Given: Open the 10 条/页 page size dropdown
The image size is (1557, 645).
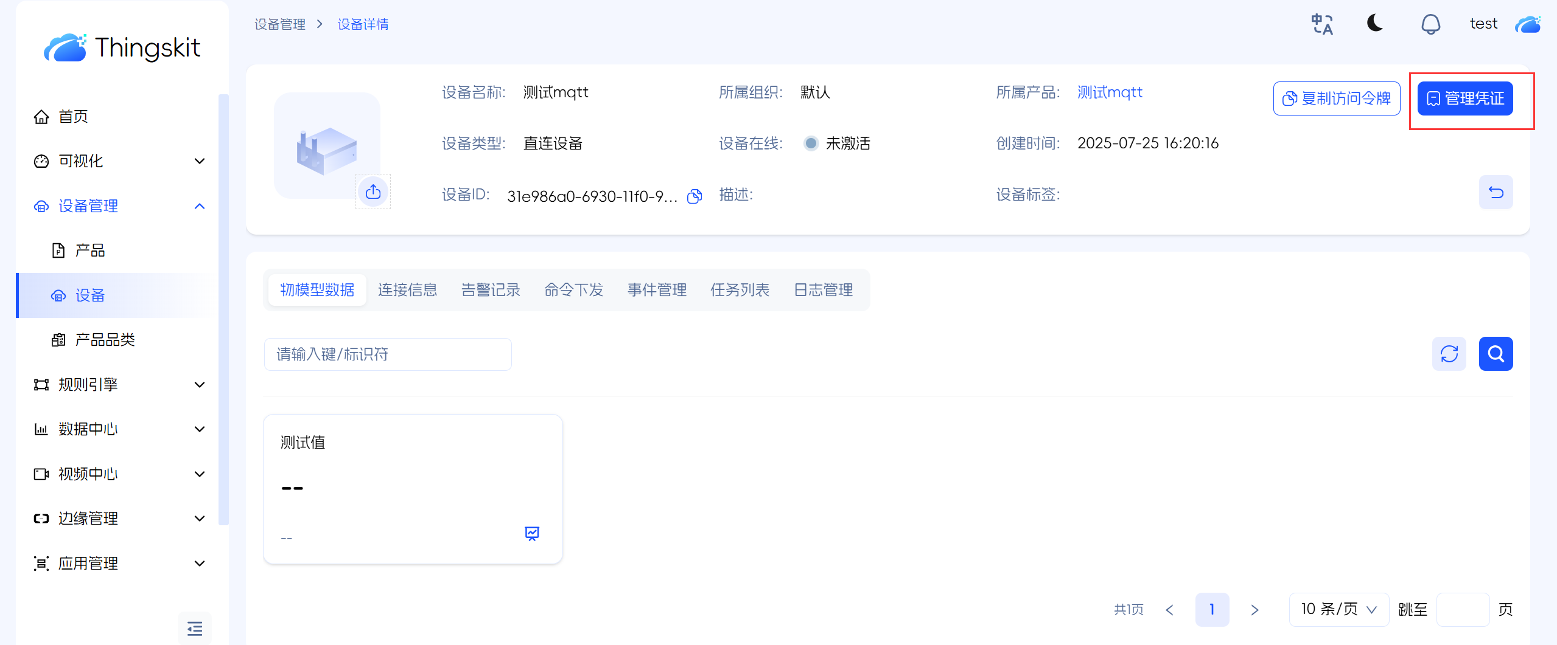Looking at the screenshot, I should [x=1338, y=609].
